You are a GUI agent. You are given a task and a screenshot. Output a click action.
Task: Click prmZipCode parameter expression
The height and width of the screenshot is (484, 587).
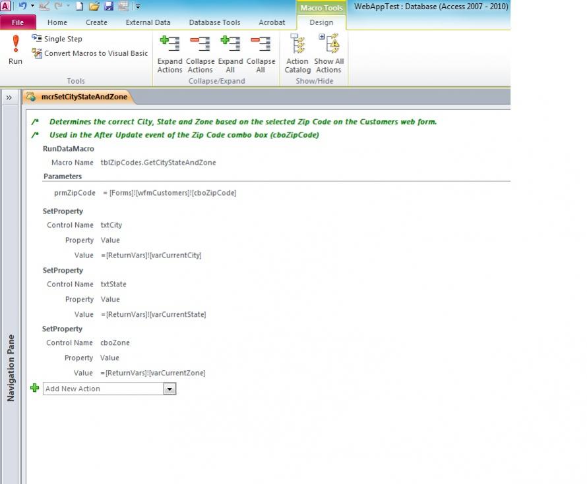click(x=170, y=193)
